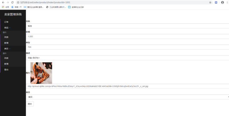229x116 pixels.
Task: Click the 描述 input field
Action: coord(127,58)
